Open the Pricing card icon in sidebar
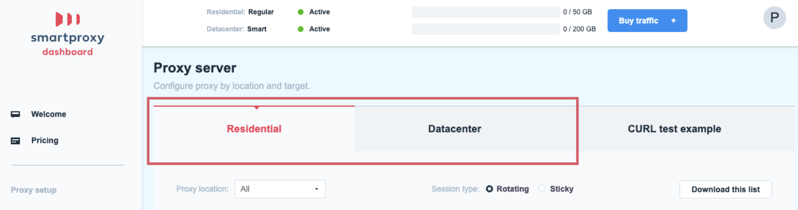798x210 pixels. 16,140
